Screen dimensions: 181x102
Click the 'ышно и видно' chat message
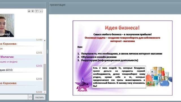[x=9, y=62]
